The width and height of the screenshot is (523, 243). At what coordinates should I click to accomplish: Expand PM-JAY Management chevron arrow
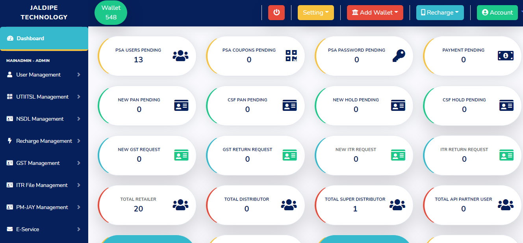[79, 207]
